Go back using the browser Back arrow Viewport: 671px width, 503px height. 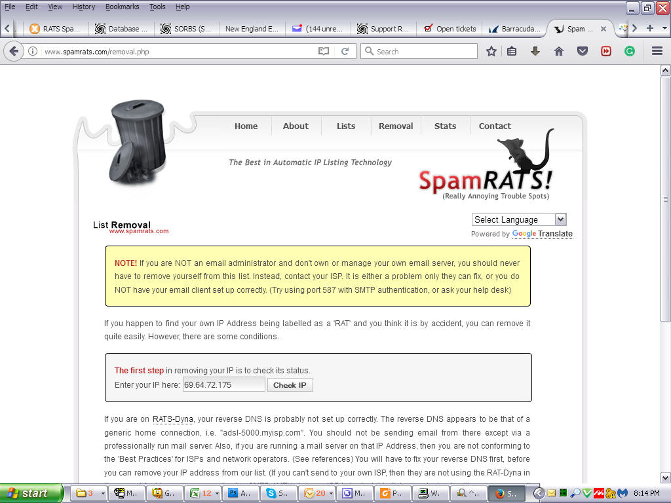click(x=13, y=52)
